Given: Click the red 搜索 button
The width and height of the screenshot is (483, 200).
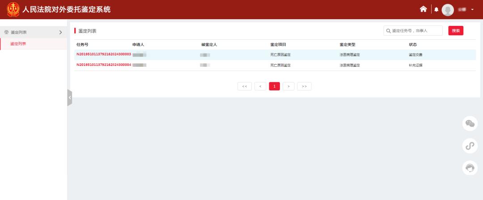Looking at the screenshot, I should [456, 31].
